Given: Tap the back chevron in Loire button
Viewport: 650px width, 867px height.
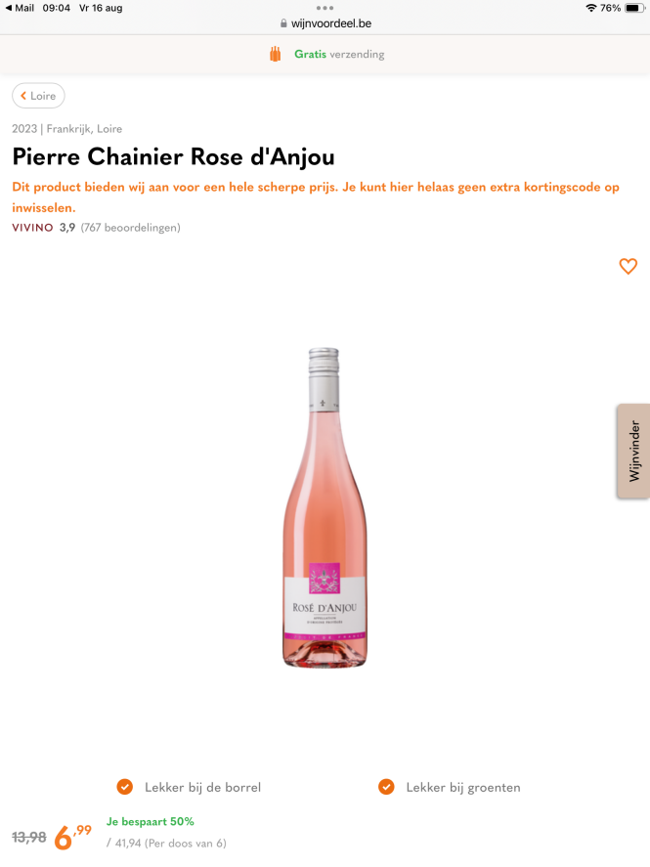Looking at the screenshot, I should 23,96.
